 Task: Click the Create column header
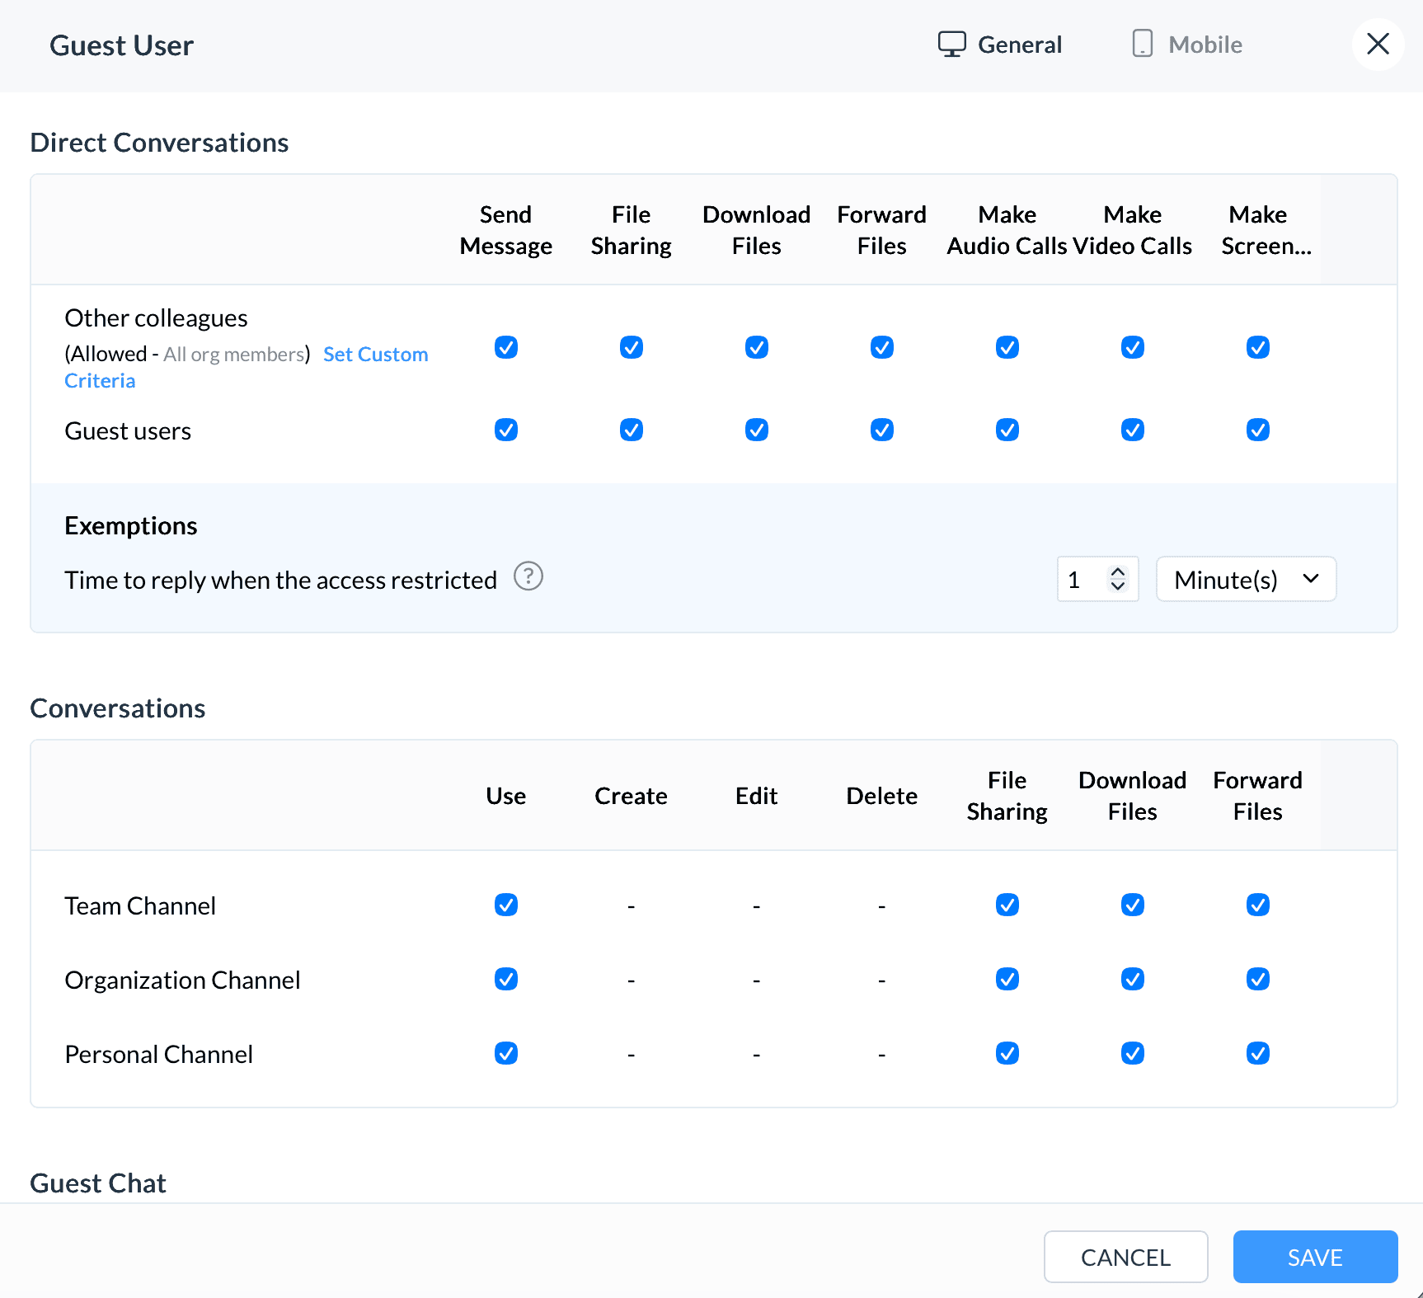click(x=632, y=796)
